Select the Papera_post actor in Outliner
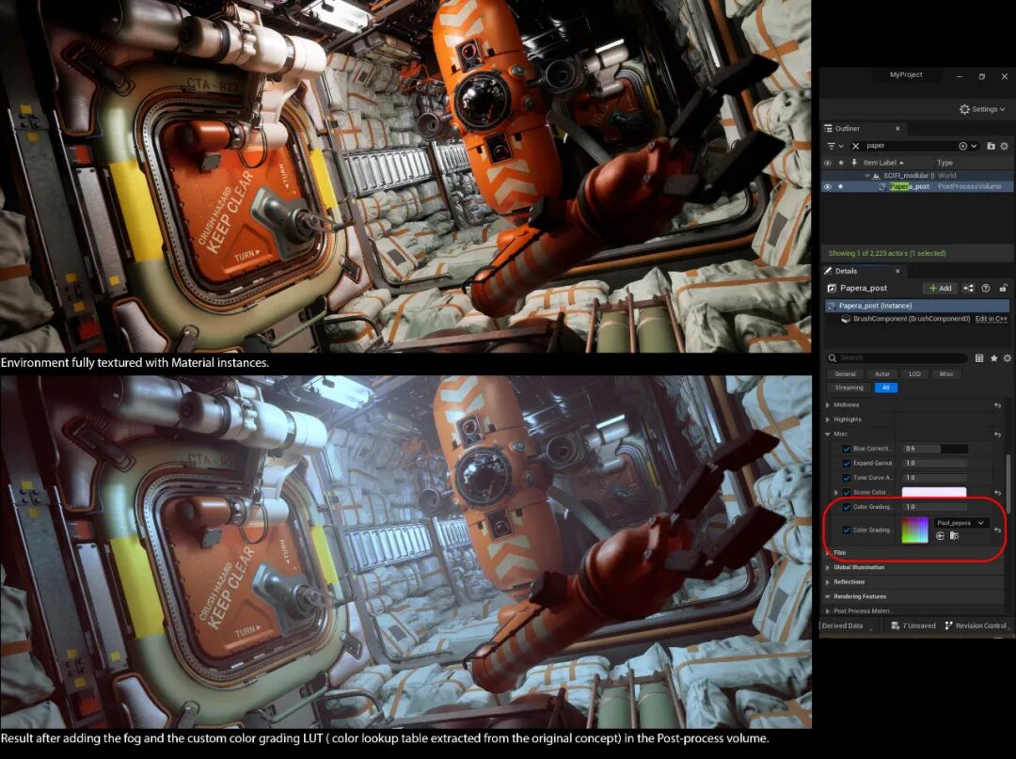The width and height of the screenshot is (1016, 759). click(910, 186)
